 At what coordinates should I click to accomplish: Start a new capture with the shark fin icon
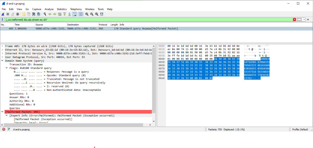click(3, 14)
